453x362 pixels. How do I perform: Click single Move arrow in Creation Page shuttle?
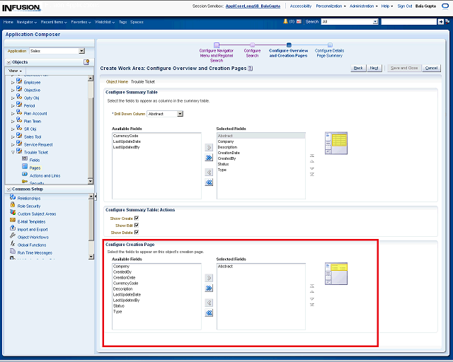point(209,277)
